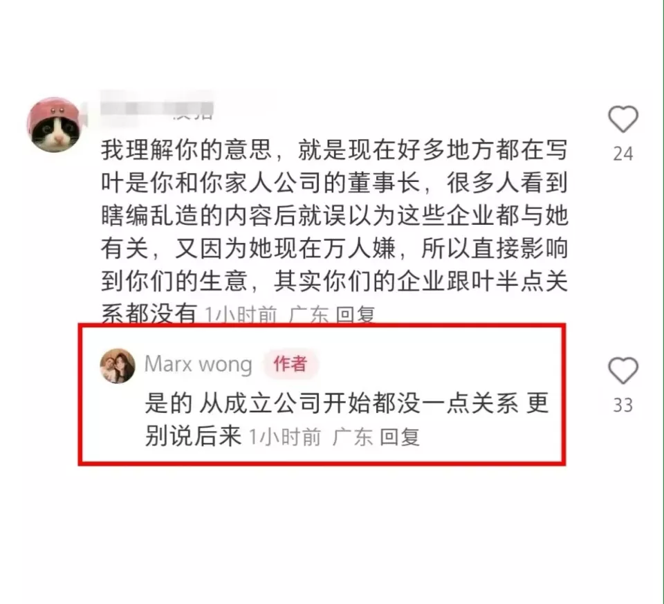Tap the Marx wong username

(199, 364)
